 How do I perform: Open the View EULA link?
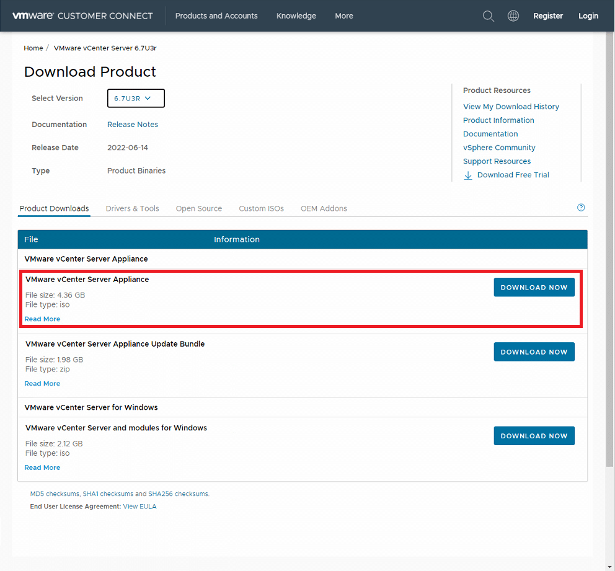[139, 507]
